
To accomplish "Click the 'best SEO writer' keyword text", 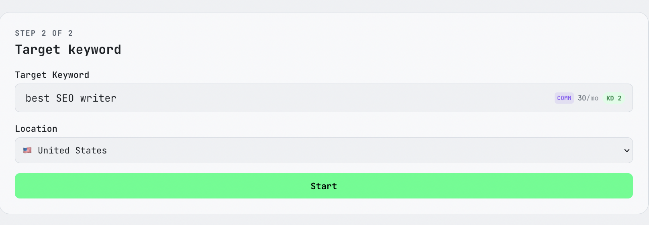I will click(x=71, y=98).
